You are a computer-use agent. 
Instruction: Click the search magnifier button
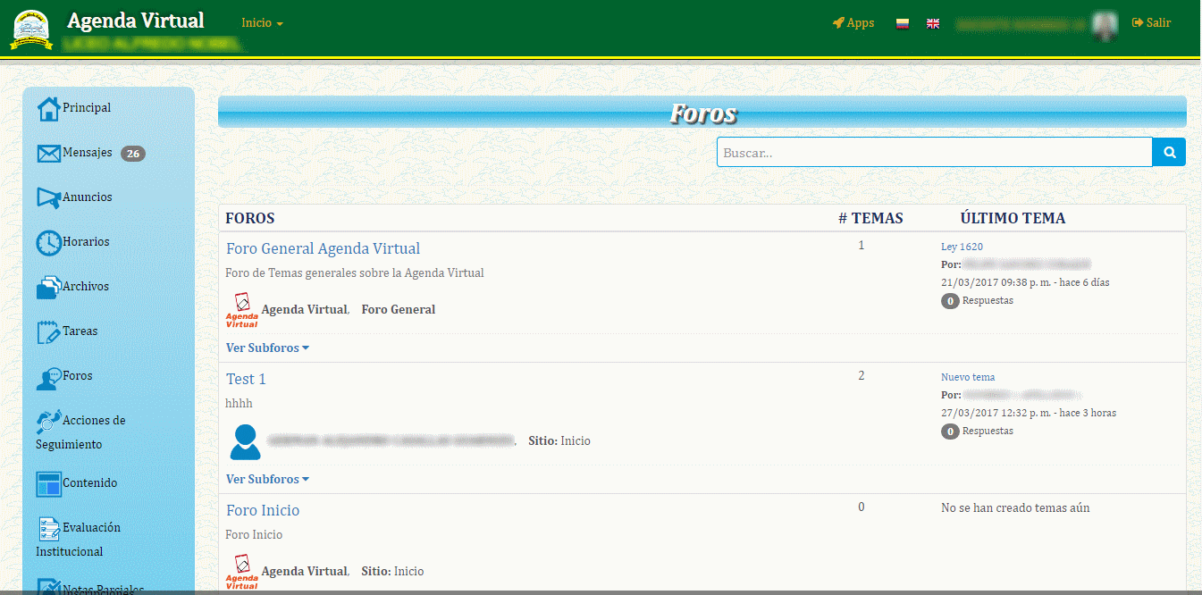(1169, 152)
